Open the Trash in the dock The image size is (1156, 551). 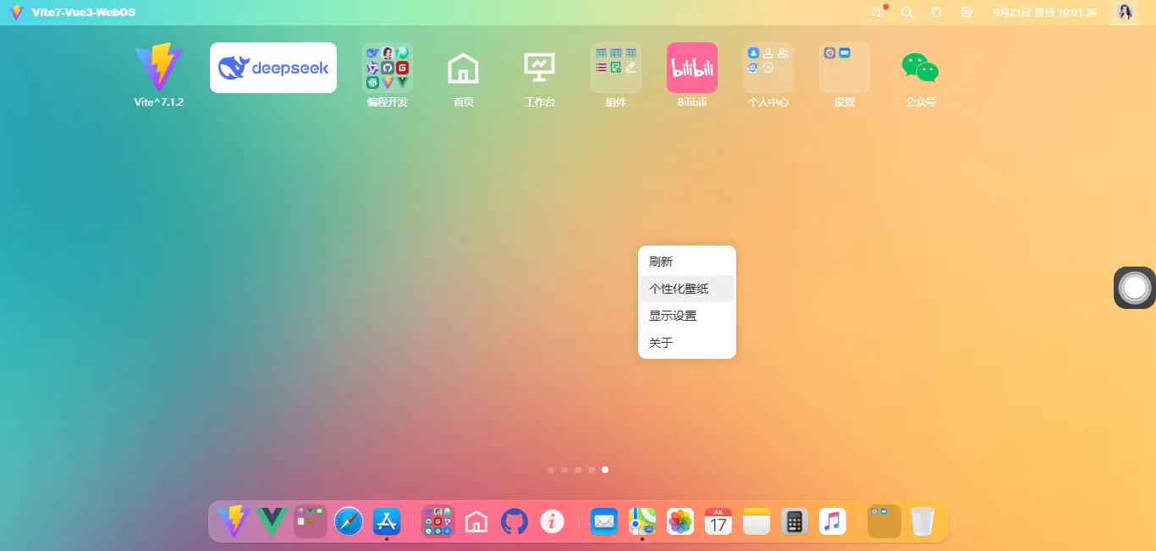point(922,521)
